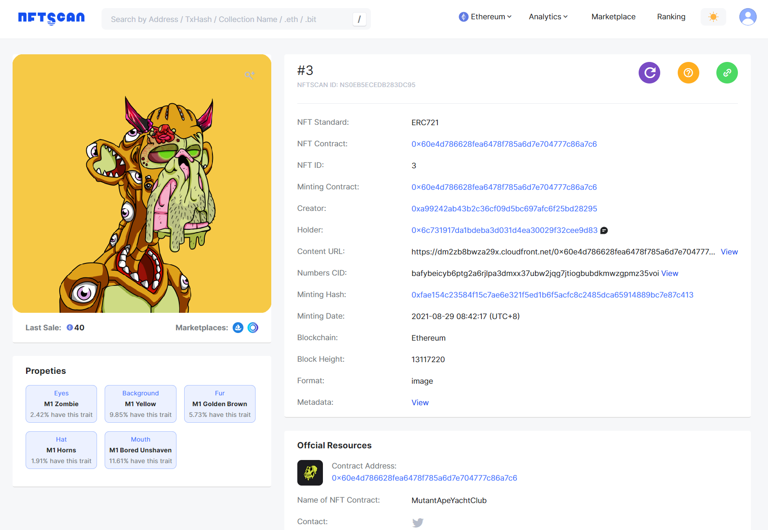Toggle the light/dark theme sun button

pos(713,17)
